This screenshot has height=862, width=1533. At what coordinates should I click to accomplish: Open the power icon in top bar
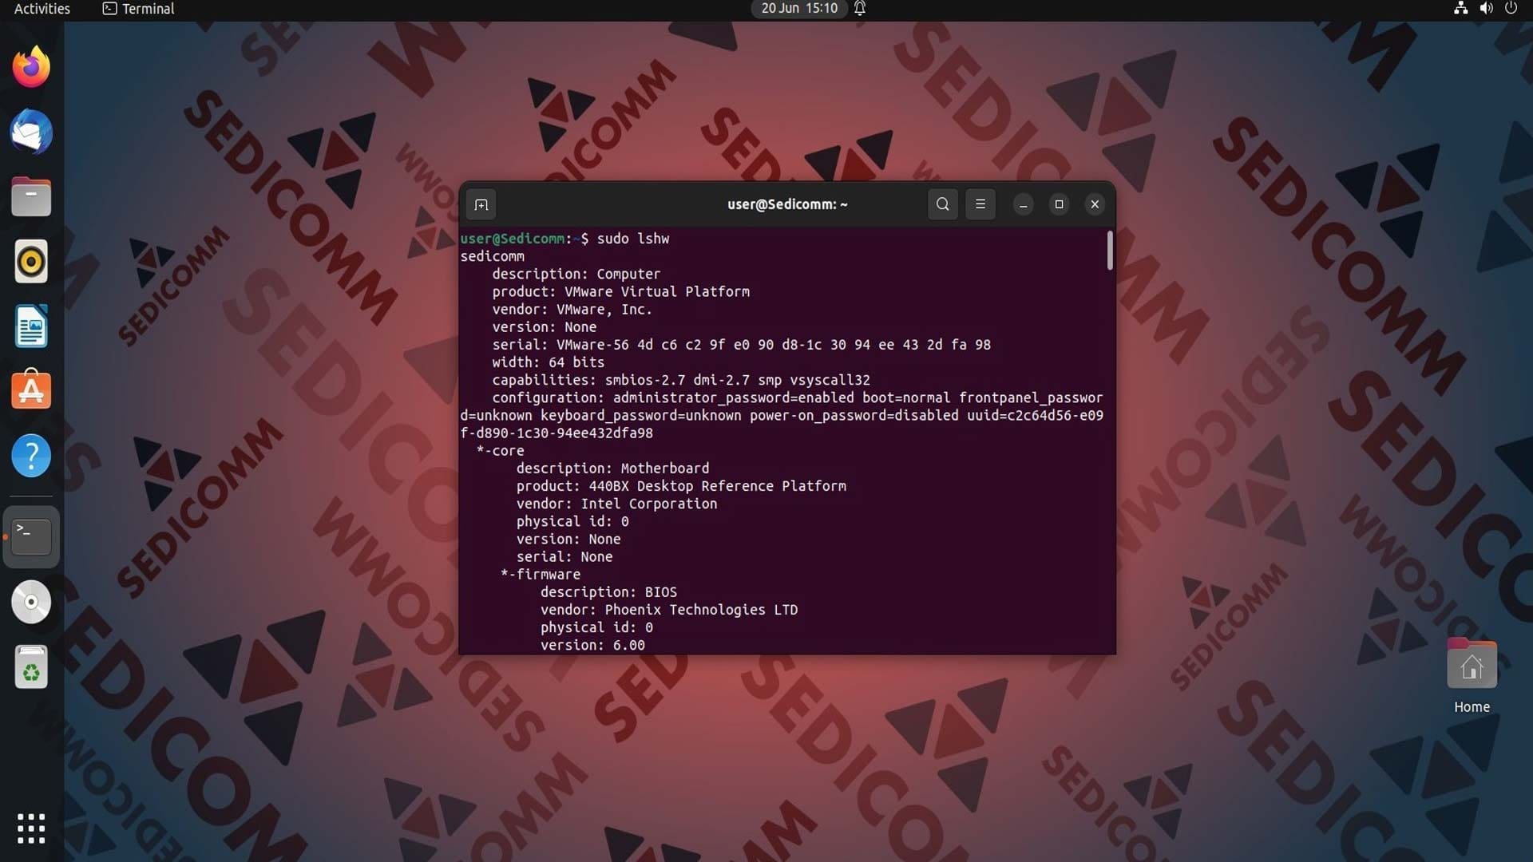coord(1511,9)
